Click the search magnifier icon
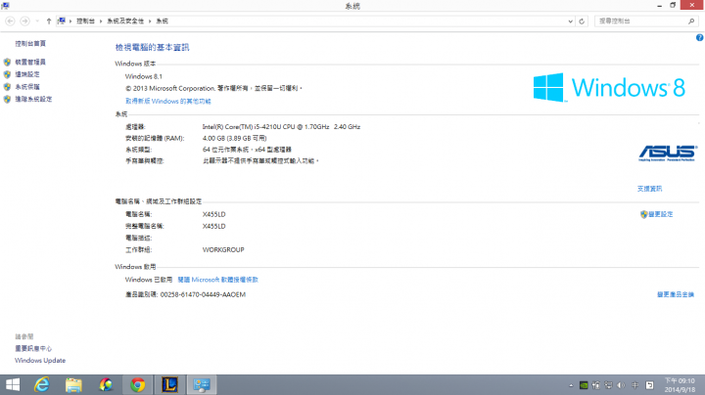The image size is (705, 395). pos(691,22)
